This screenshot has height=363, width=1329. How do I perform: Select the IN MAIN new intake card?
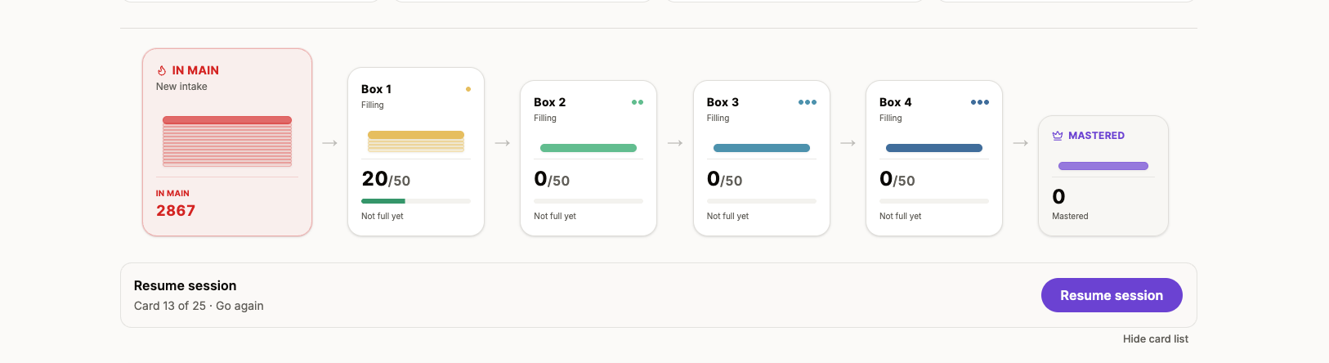(x=227, y=142)
